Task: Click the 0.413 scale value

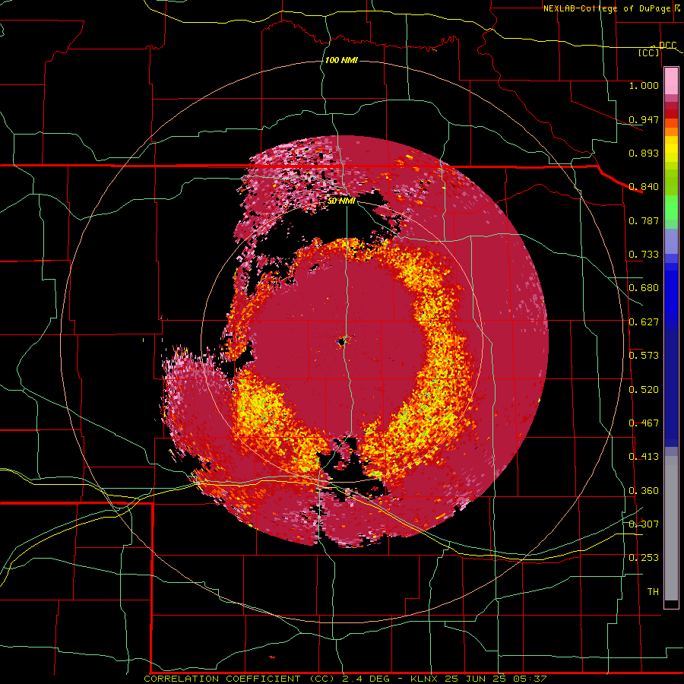Action: [644, 457]
